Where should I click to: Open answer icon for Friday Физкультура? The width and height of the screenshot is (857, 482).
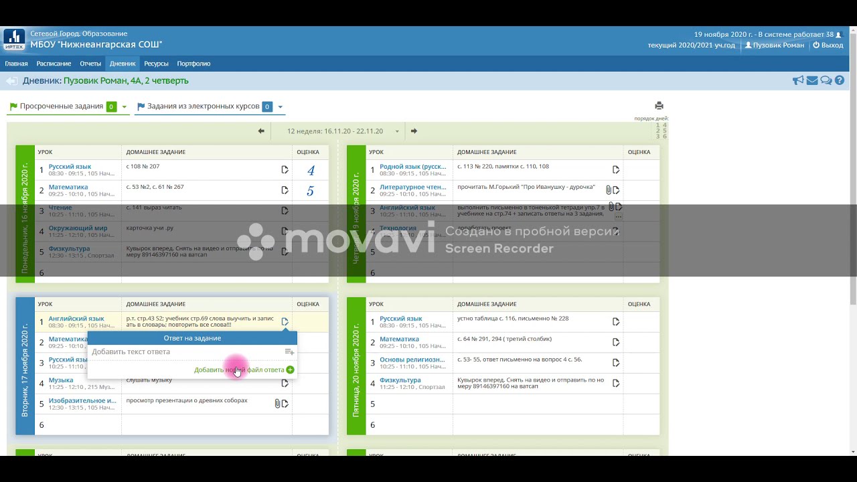click(x=616, y=384)
